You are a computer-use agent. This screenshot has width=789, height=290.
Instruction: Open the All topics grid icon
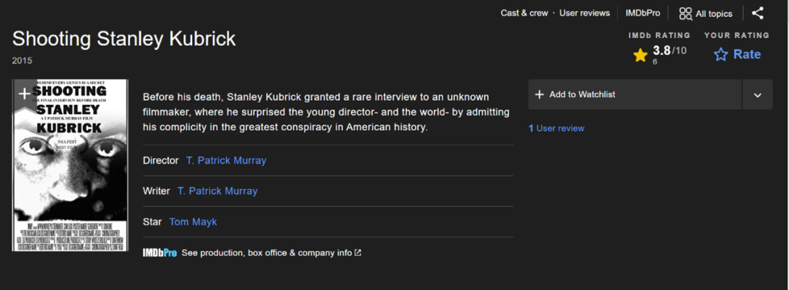coord(685,14)
